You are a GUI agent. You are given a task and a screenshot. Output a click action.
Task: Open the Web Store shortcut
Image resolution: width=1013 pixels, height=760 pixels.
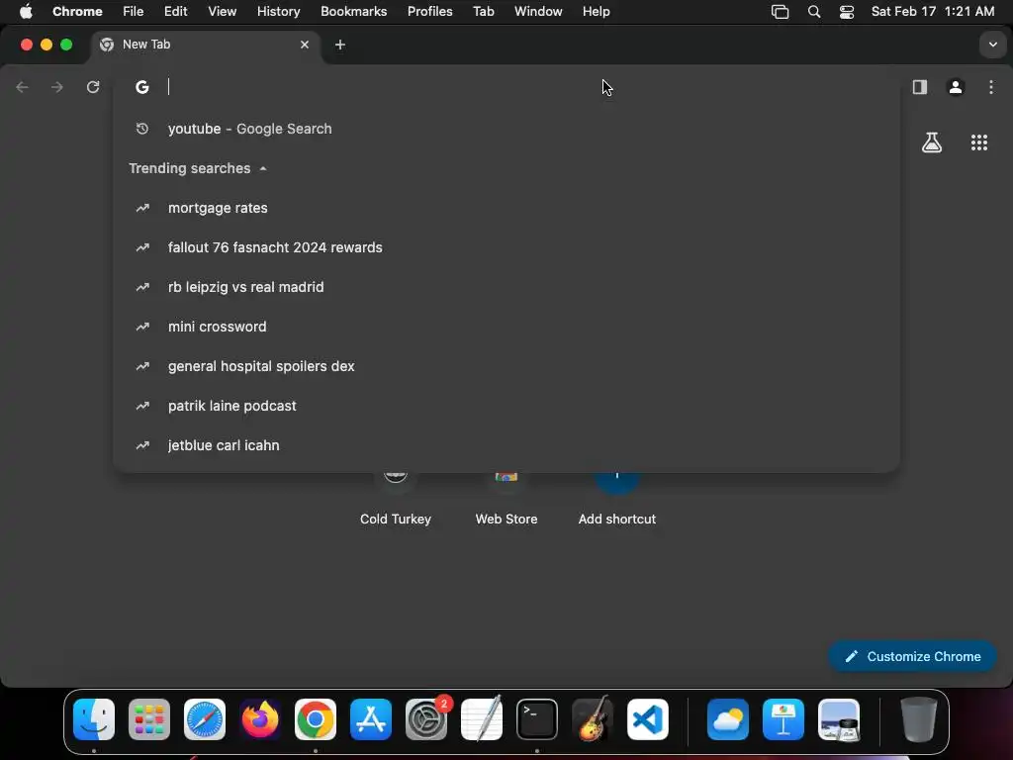click(506, 499)
